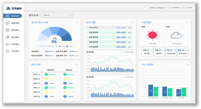Click the blue 2.5 CO₂ bar
The image size is (201, 109).
pyautogui.click(x=151, y=91)
